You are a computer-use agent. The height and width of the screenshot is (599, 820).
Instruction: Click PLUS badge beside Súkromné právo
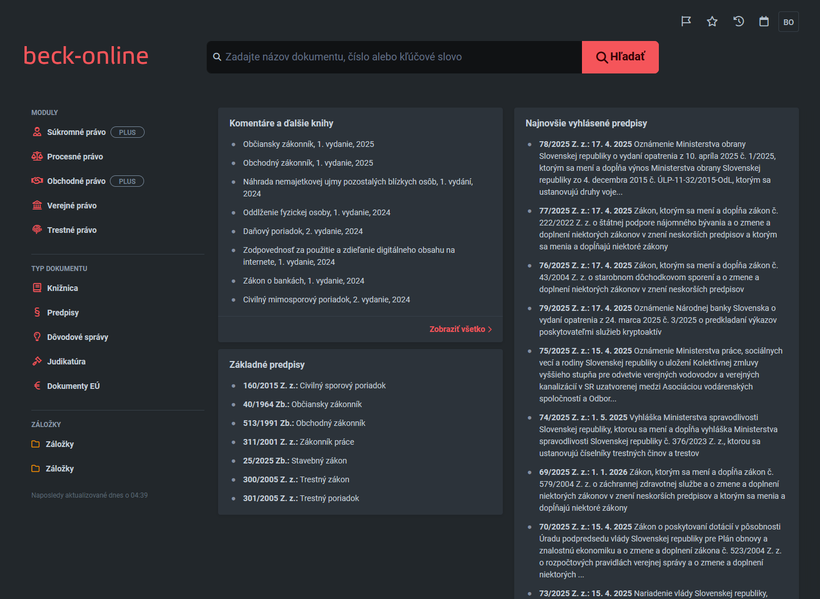128,132
